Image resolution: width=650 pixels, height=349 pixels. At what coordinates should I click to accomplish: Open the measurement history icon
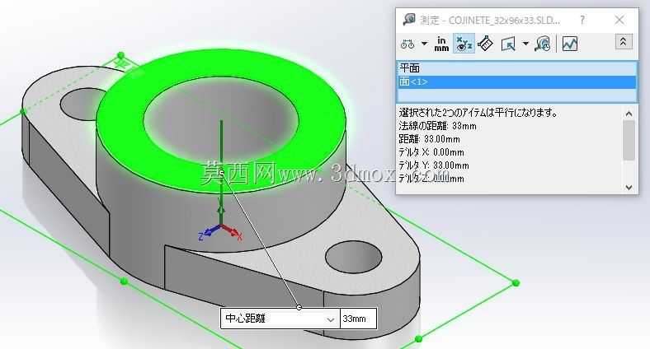[543, 44]
